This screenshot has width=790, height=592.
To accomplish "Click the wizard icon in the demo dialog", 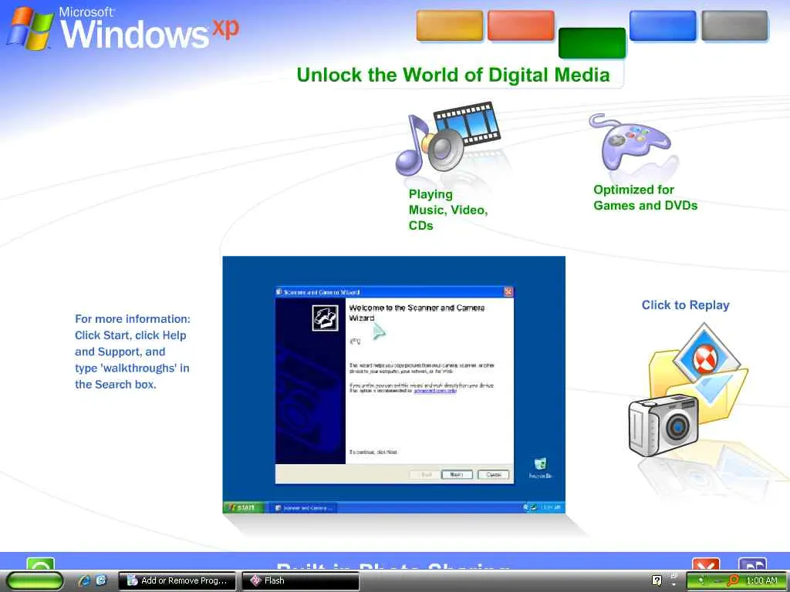I will click(x=325, y=318).
